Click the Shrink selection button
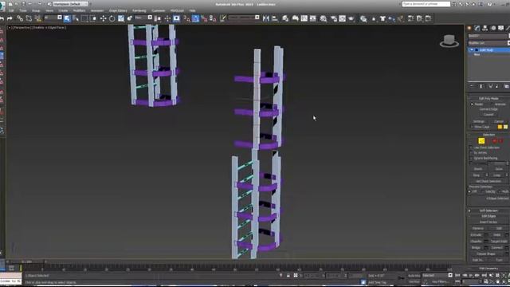This screenshot has height=287, width=510. click(x=478, y=169)
